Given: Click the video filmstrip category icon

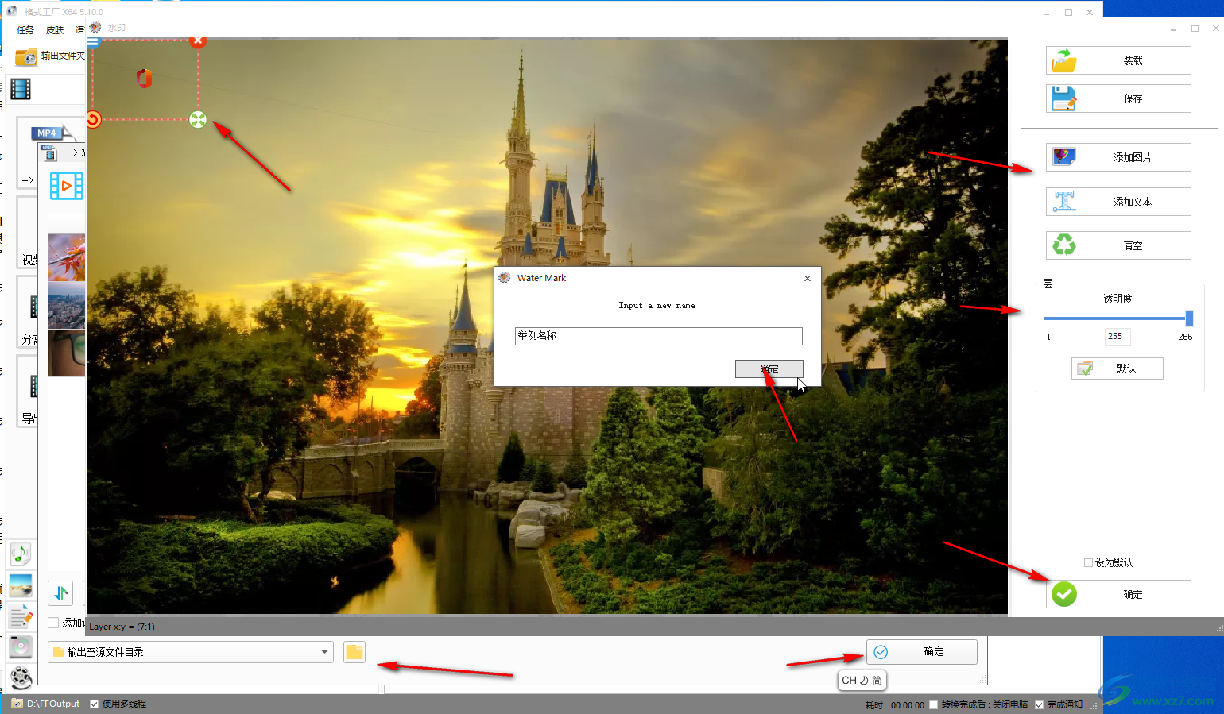Looking at the screenshot, I should [x=21, y=89].
